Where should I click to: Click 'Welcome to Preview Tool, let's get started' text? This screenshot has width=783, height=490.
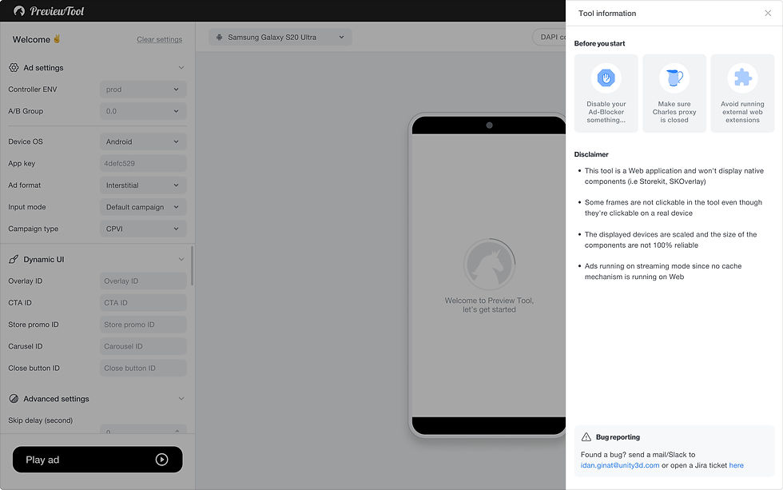489,305
